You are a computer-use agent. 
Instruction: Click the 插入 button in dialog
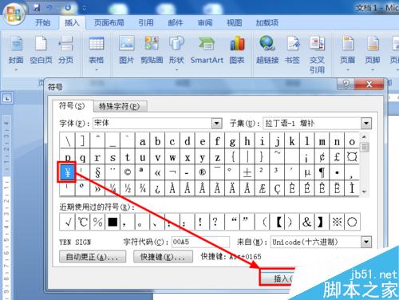(x=278, y=278)
